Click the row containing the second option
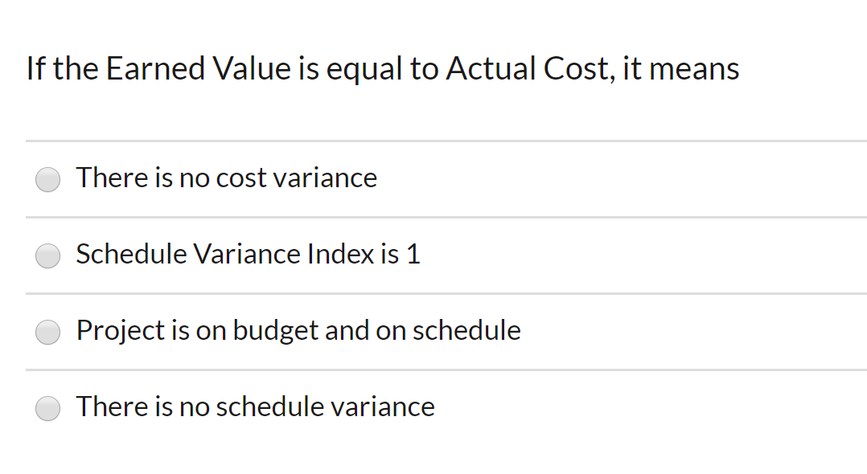This screenshot has width=867, height=474. point(433,255)
